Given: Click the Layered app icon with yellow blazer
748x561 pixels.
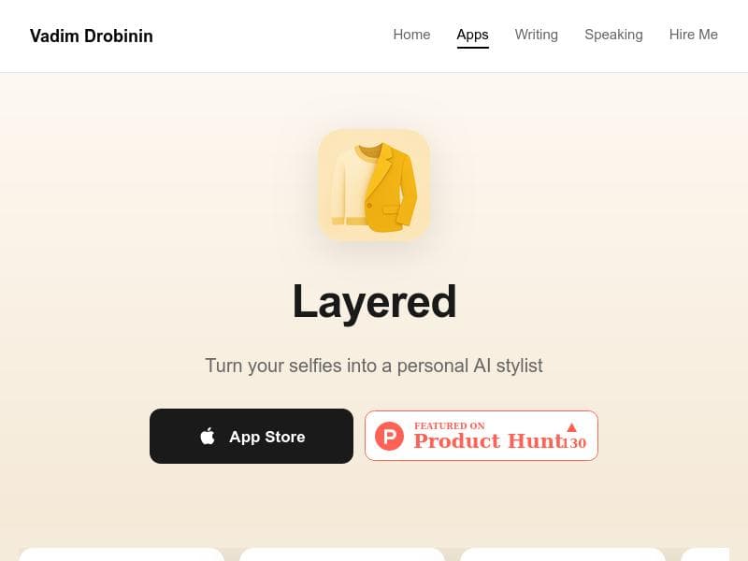Looking at the screenshot, I should 374,184.
